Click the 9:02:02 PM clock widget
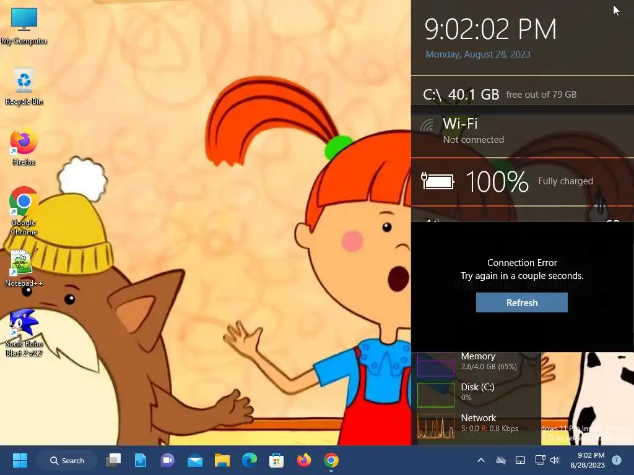 click(x=490, y=29)
